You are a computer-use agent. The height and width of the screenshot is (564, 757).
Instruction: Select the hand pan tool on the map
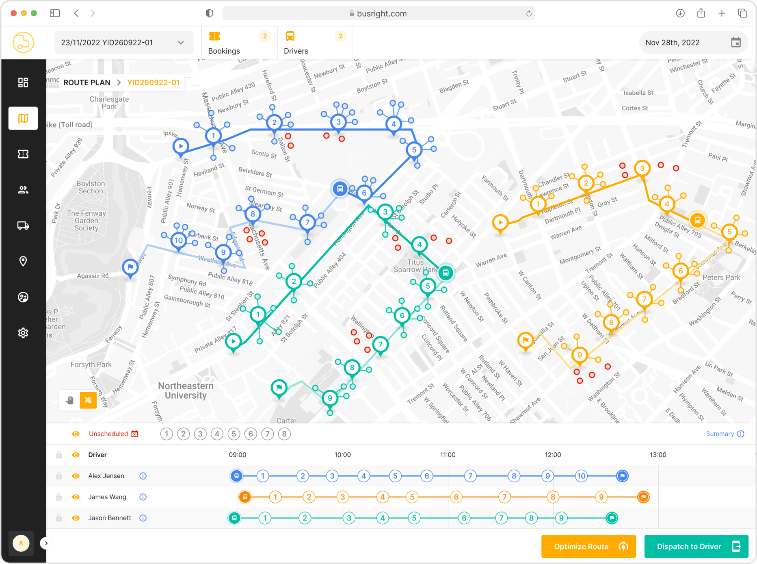click(x=69, y=400)
